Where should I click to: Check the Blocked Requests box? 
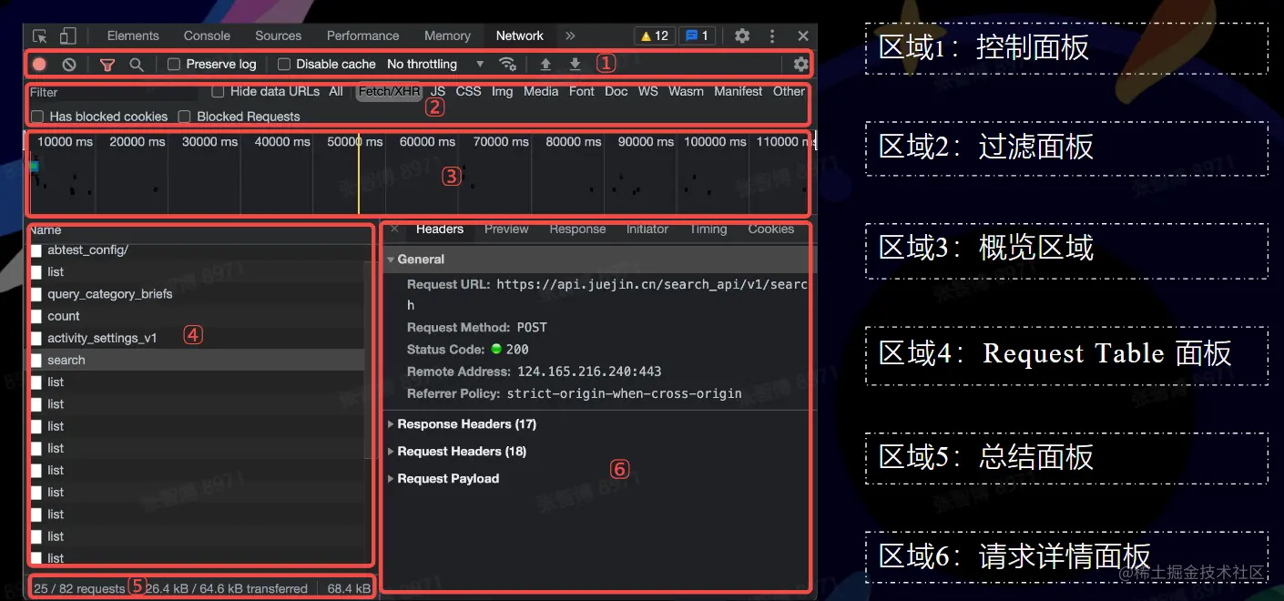185,117
